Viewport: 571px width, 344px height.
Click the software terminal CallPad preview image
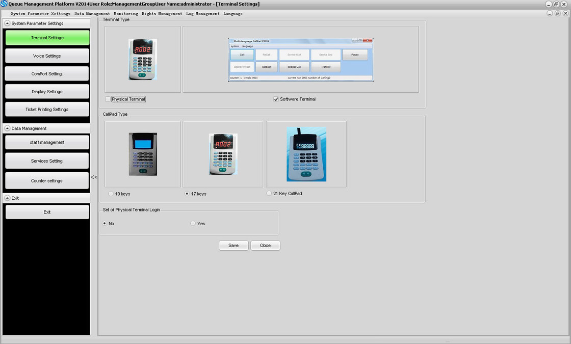[300, 60]
